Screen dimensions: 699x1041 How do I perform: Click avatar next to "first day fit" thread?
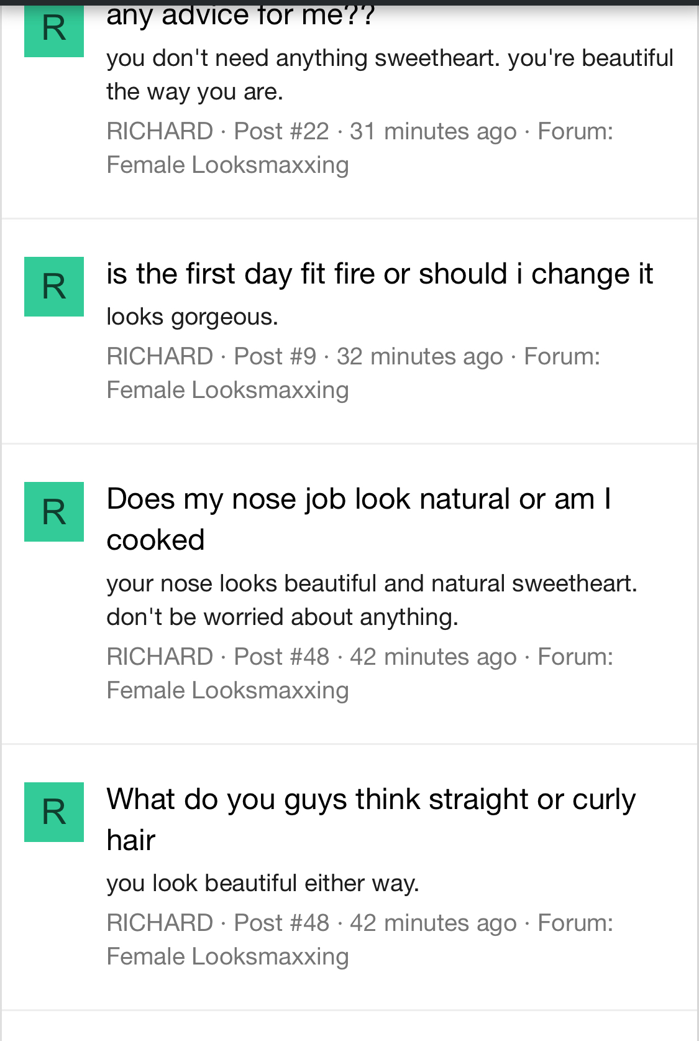(x=54, y=287)
